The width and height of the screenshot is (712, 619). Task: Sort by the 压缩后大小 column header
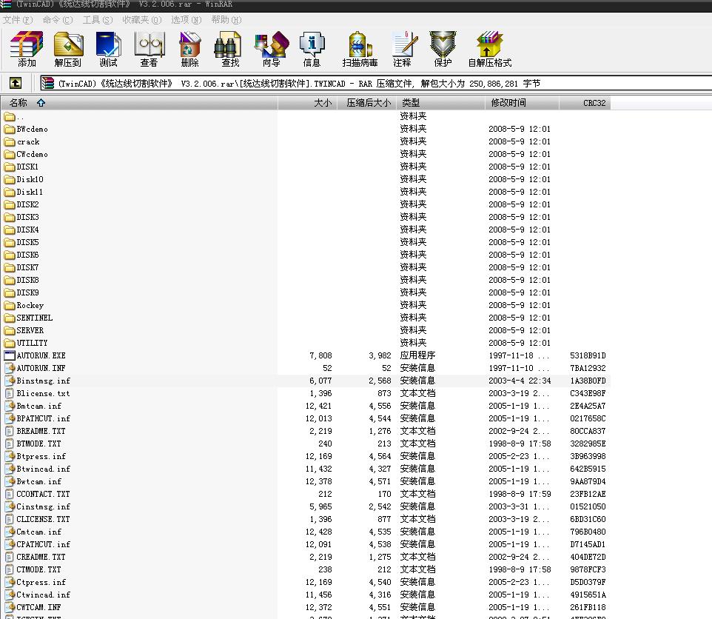click(x=367, y=103)
